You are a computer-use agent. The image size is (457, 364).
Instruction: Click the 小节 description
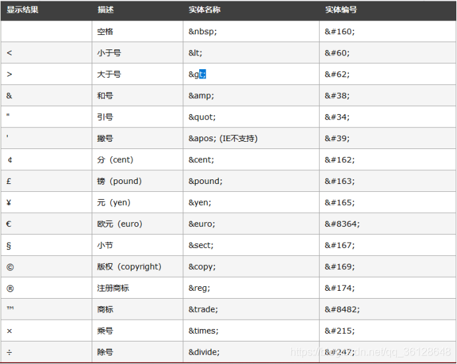(106, 245)
